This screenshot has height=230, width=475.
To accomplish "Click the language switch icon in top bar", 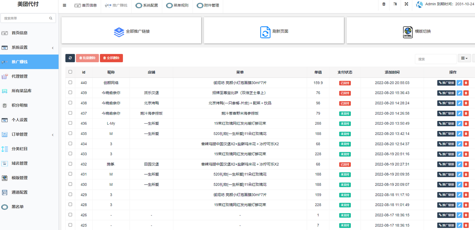I will pyautogui.click(x=395, y=4).
